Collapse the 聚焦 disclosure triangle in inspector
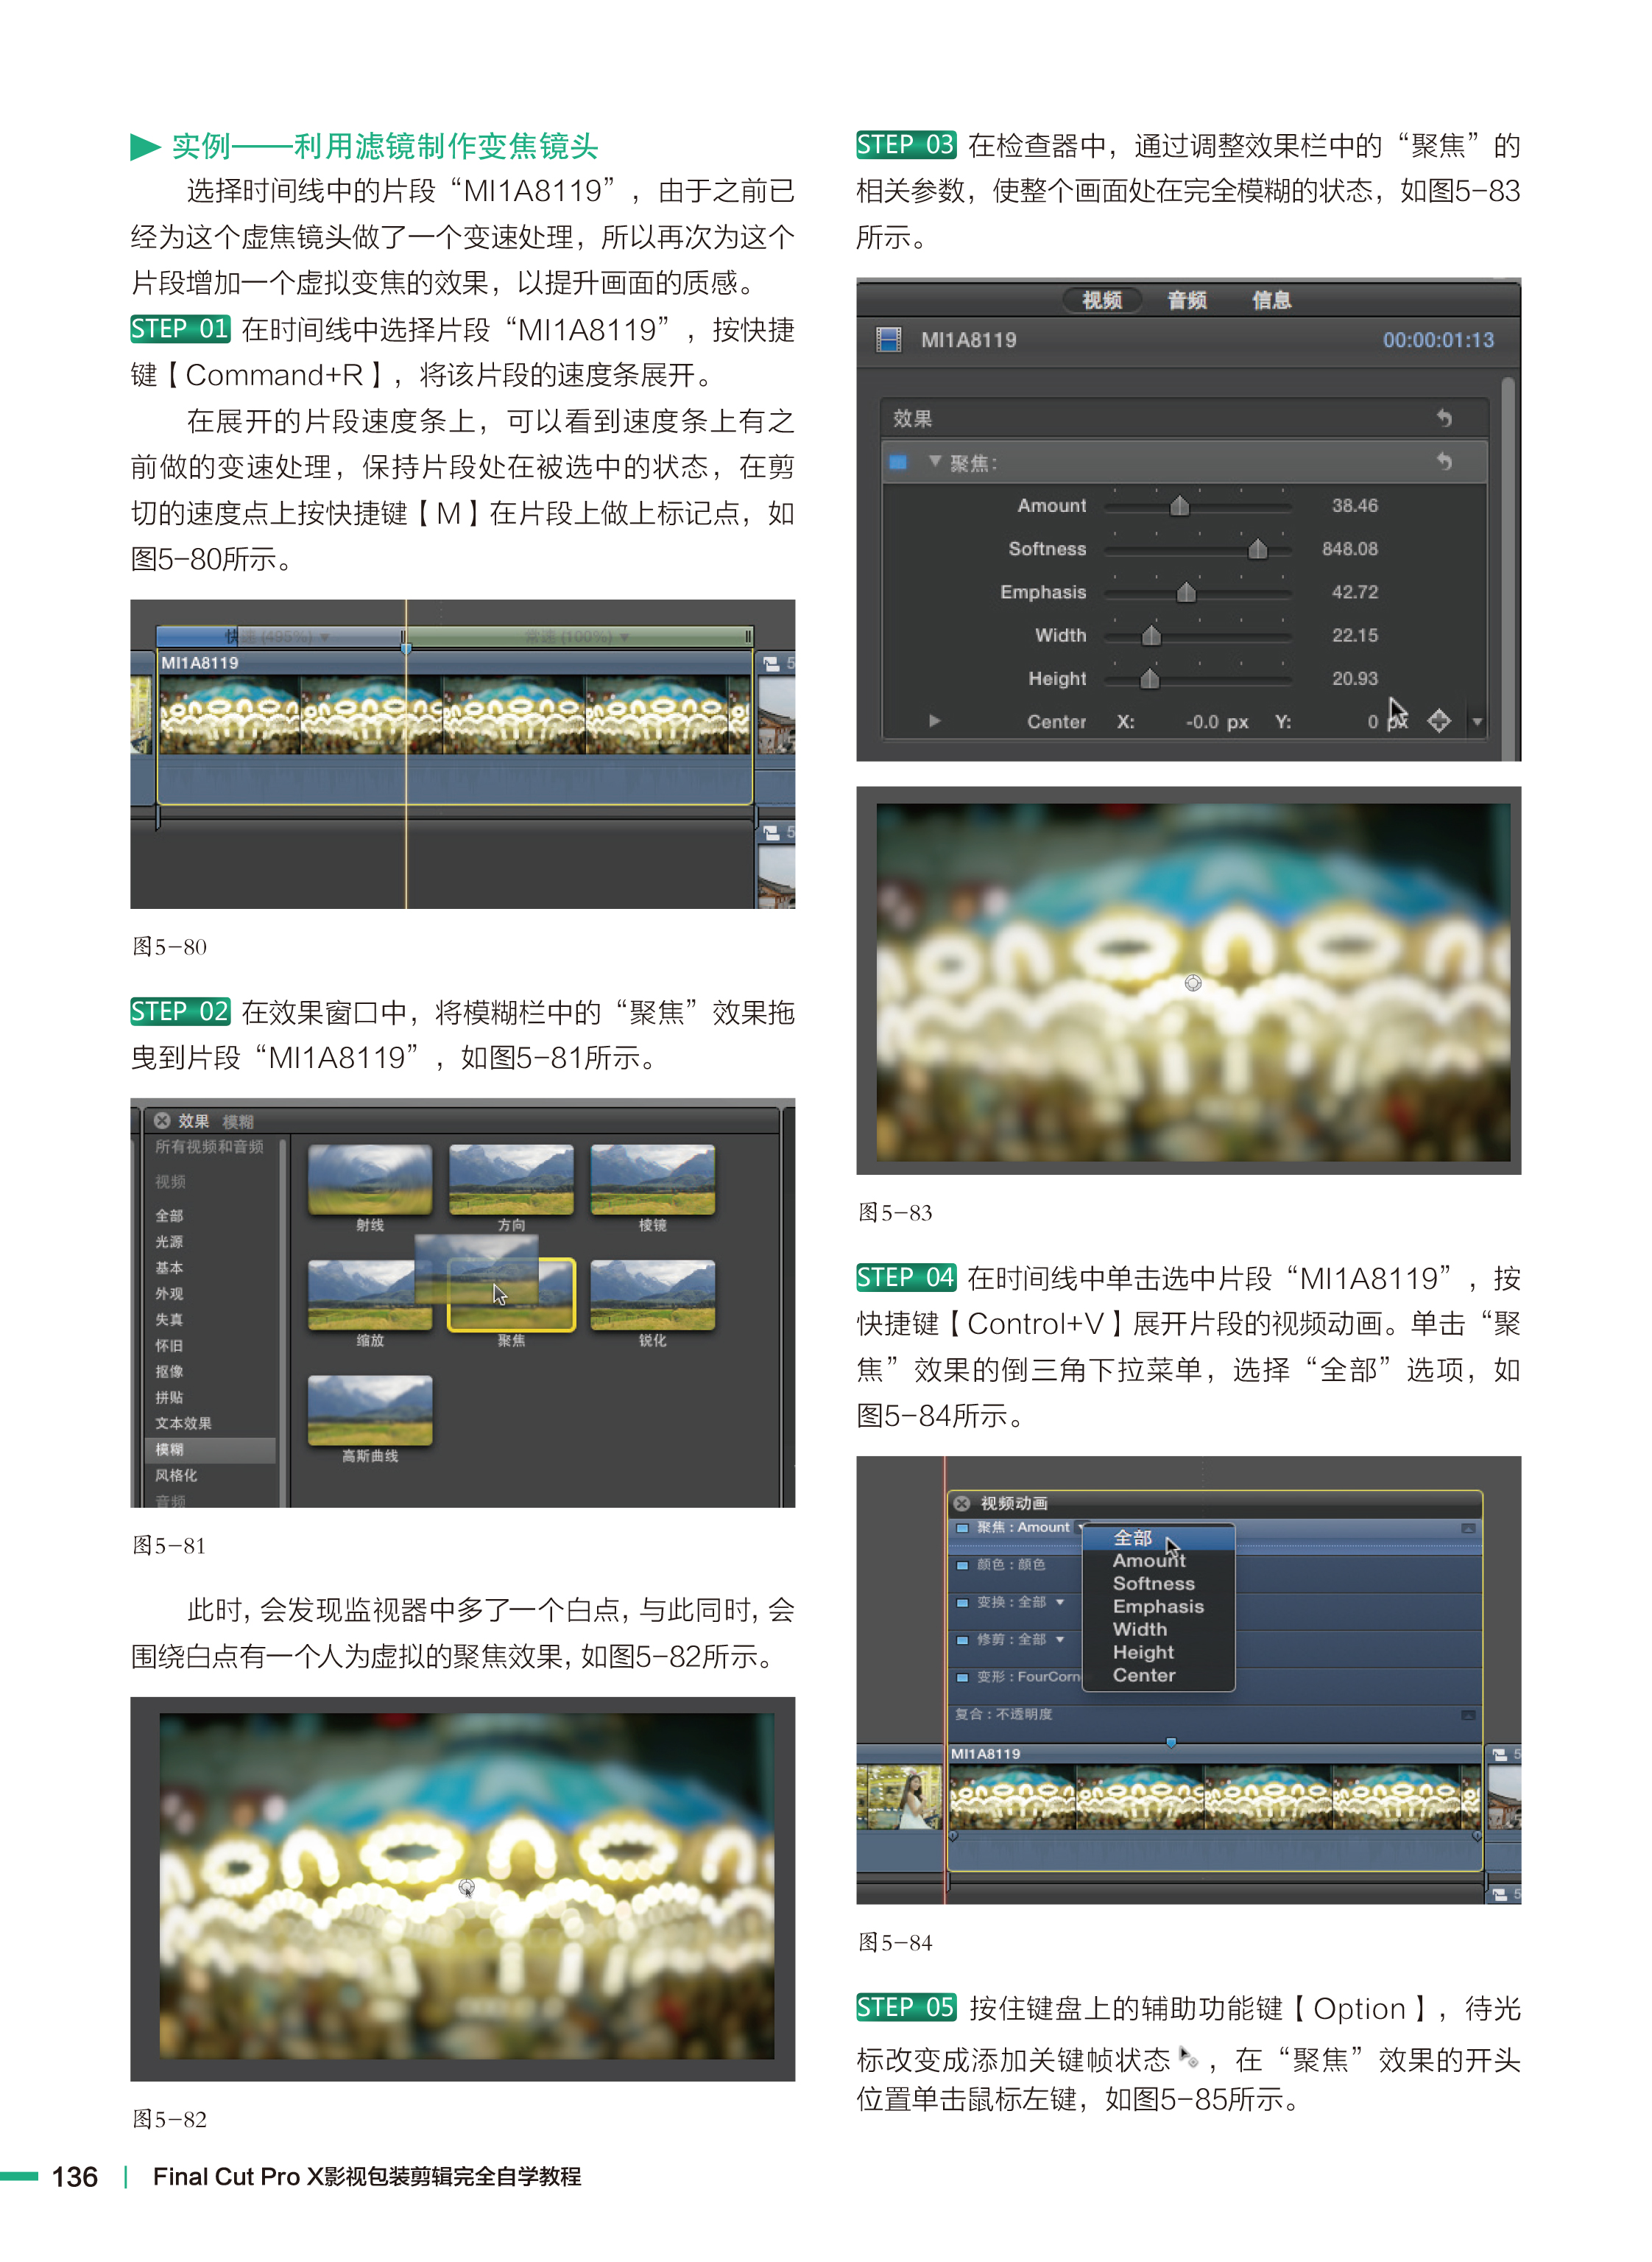 [x=934, y=461]
